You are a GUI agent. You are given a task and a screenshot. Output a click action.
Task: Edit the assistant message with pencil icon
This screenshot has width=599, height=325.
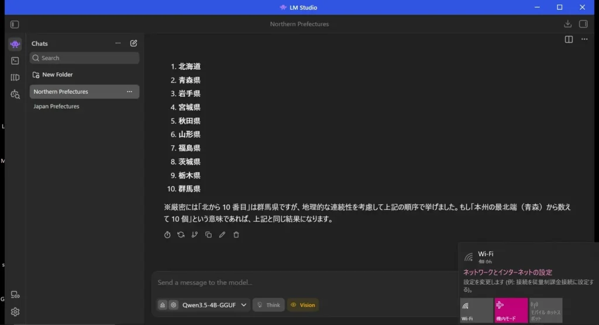coord(222,235)
